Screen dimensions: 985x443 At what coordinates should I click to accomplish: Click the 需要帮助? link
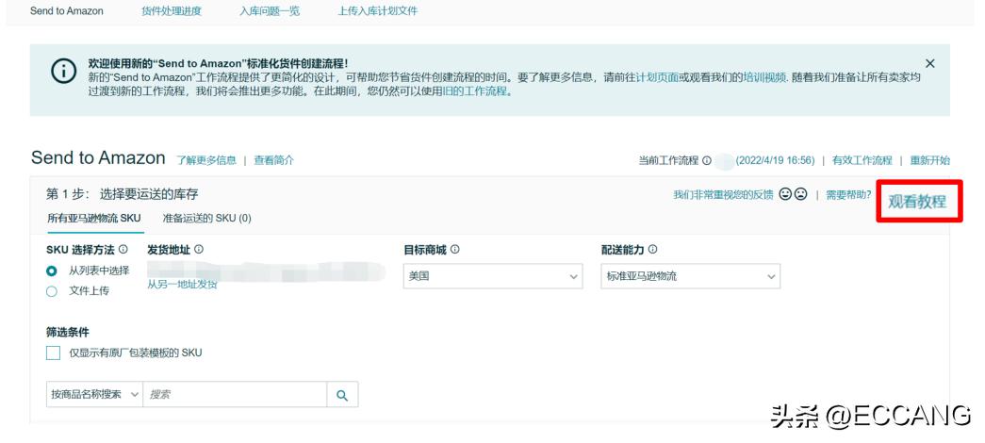(848, 195)
